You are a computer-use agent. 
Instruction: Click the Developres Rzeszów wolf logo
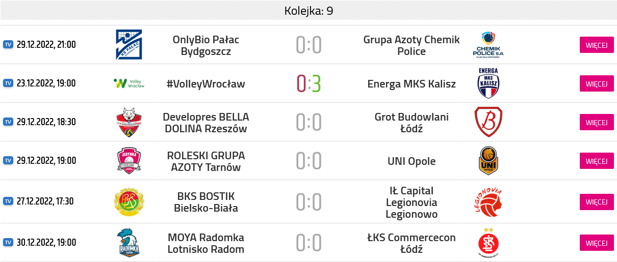[x=128, y=122]
